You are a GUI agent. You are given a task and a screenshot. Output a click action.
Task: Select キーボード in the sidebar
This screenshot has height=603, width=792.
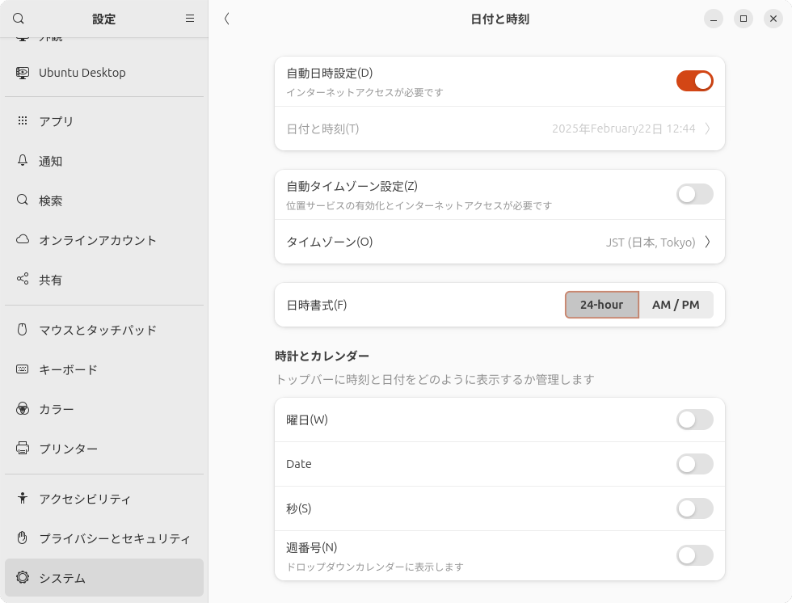click(68, 369)
